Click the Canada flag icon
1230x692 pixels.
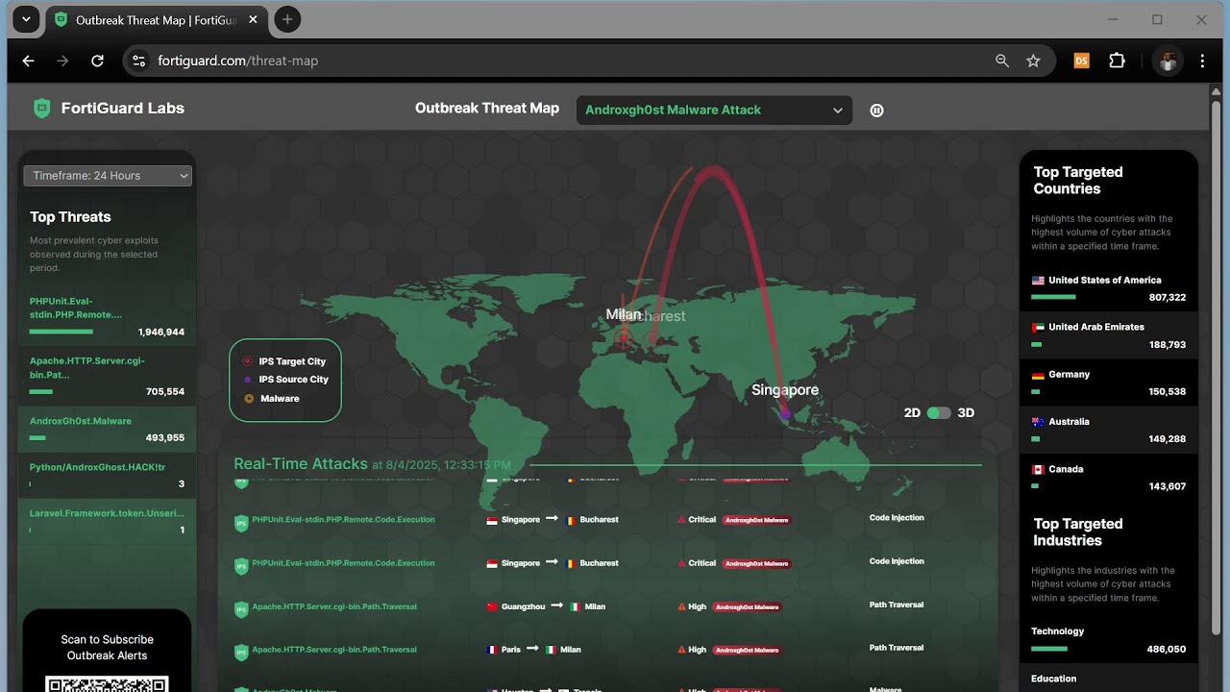pos(1038,470)
